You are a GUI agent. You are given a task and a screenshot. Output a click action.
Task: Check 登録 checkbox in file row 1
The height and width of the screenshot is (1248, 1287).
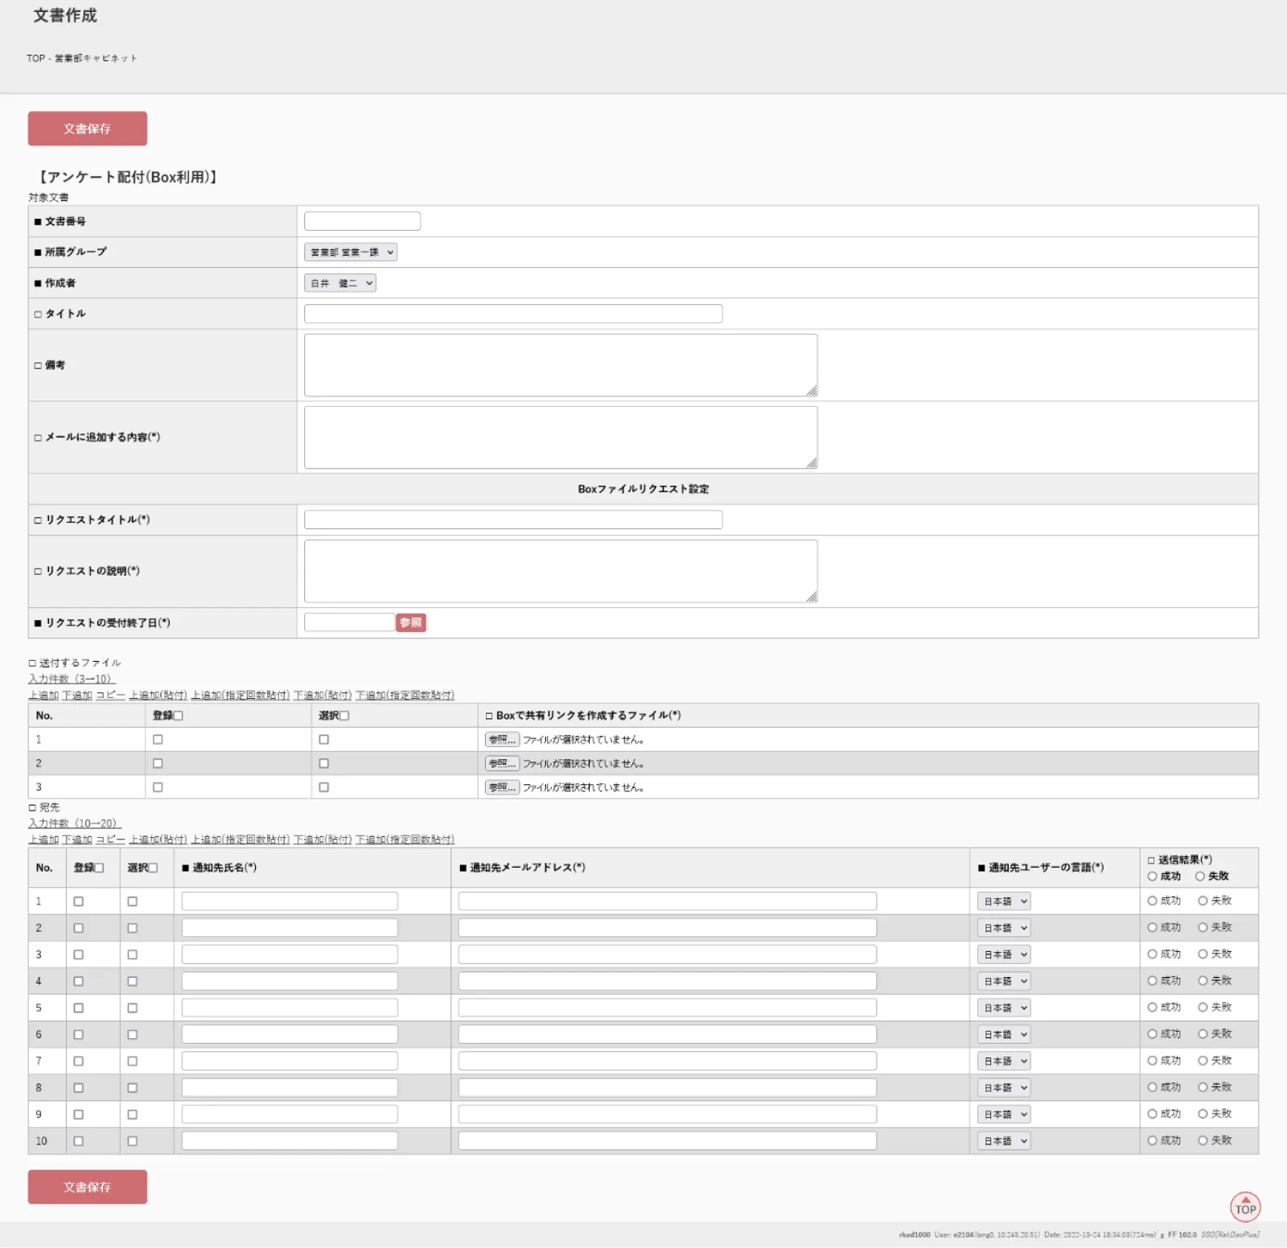(x=158, y=740)
